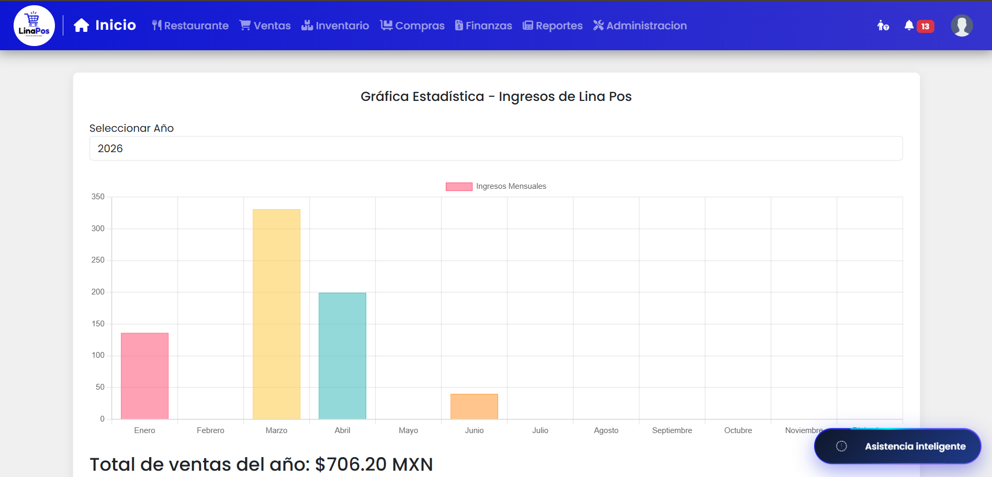
Task: Click the Julio axis label
Action: click(540, 430)
